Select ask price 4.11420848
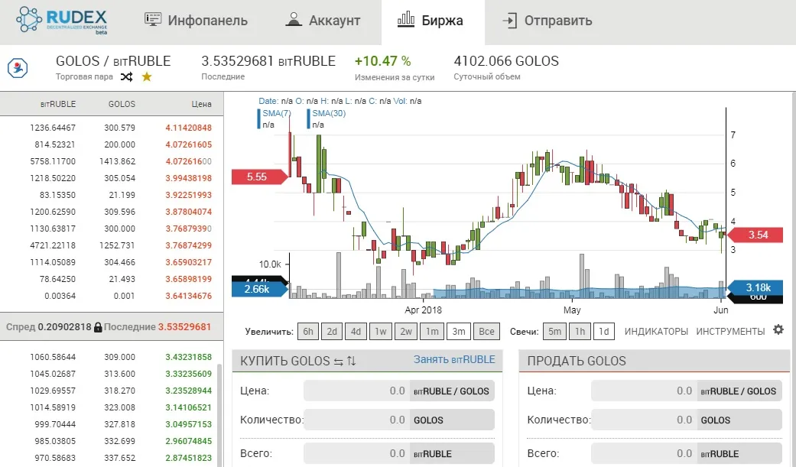796x467 pixels. tap(188, 128)
